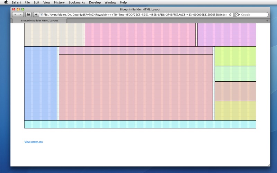Click the cyan footer strip
Image resolution: width=277 pixels, height=173 pixels.
coord(140,124)
